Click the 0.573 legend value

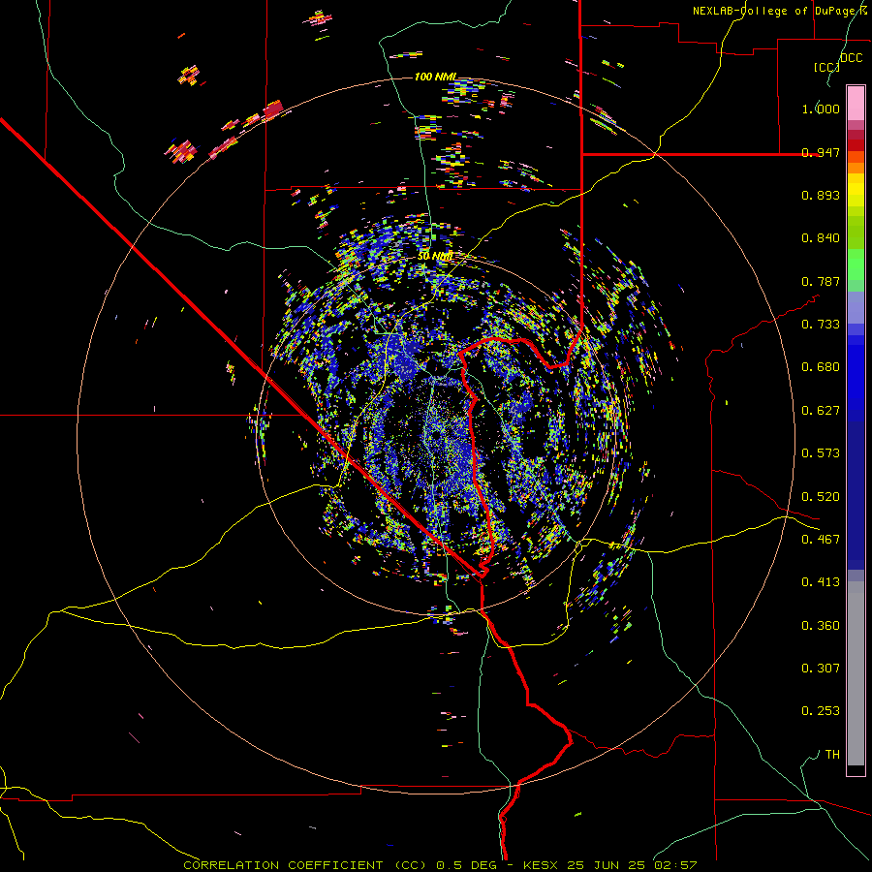click(821, 453)
